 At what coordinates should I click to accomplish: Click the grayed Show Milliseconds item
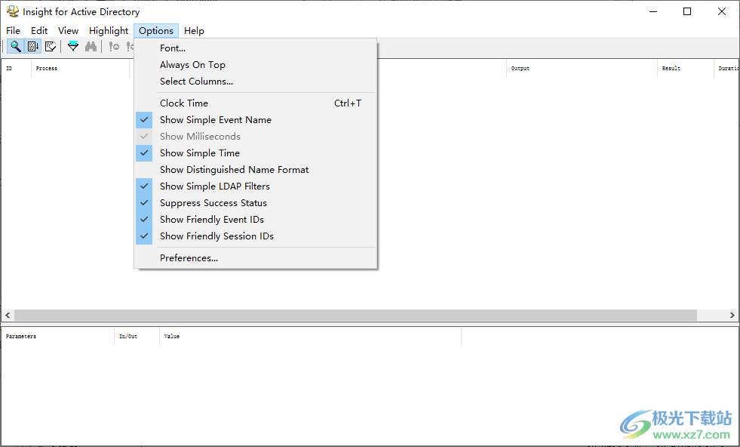pos(256,137)
